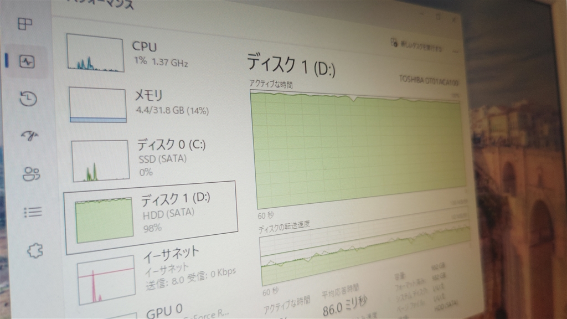Click the memory usage mini graph thumbnail
Screen dimensions: 567x319
[x=97, y=105]
